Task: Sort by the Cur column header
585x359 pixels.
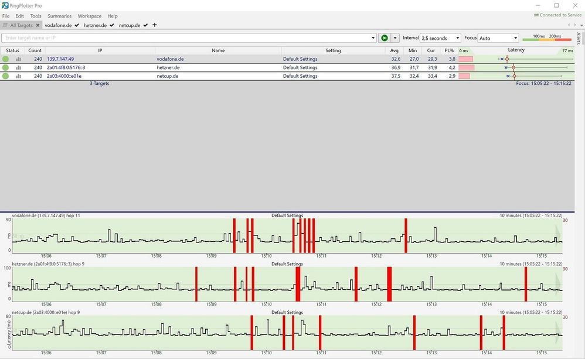Action: point(431,50)
